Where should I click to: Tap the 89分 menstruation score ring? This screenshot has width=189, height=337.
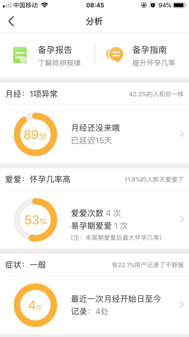pos(36,134)
